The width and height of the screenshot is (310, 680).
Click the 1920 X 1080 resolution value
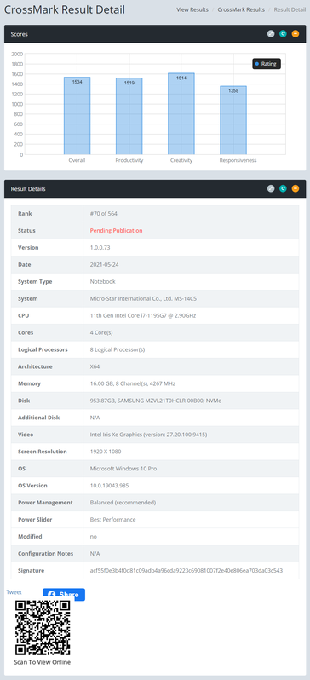(106, 452)
